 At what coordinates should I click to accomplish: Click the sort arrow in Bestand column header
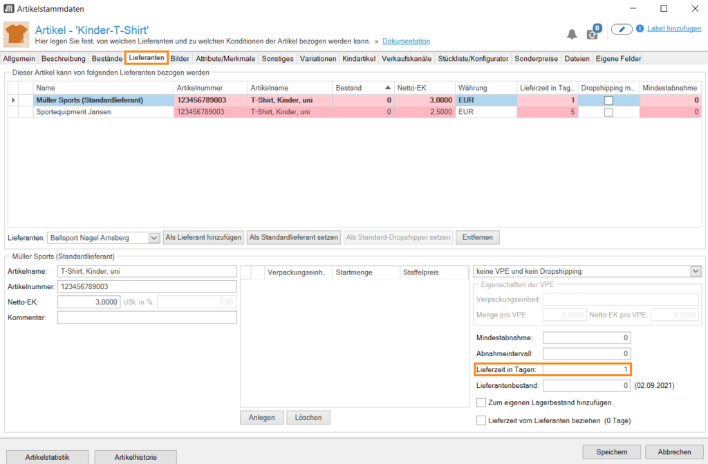[x=387, y=88]
